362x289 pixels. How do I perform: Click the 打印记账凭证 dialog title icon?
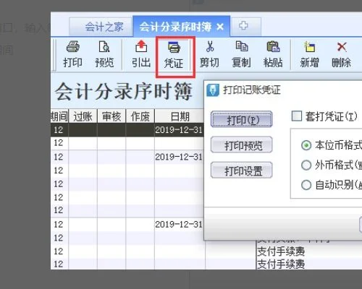(x=213, y=90)
